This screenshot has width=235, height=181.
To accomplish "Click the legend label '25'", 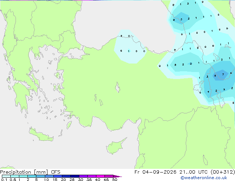I will coord(72,180).
